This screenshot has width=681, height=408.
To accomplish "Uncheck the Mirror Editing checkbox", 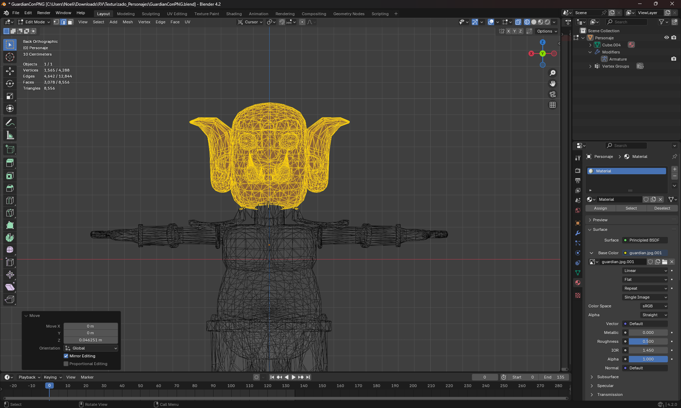I will click(66, 356).
